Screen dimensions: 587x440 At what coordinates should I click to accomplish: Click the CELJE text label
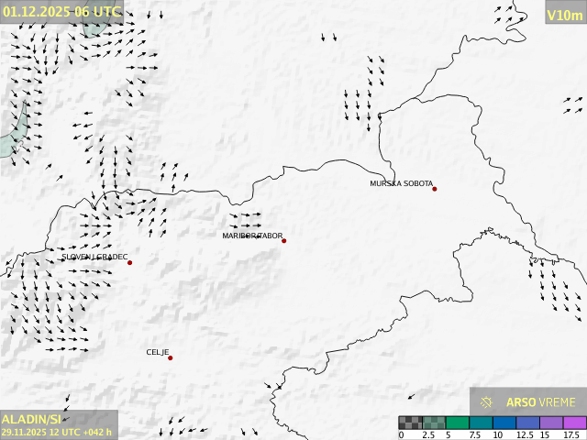[158, 352]
